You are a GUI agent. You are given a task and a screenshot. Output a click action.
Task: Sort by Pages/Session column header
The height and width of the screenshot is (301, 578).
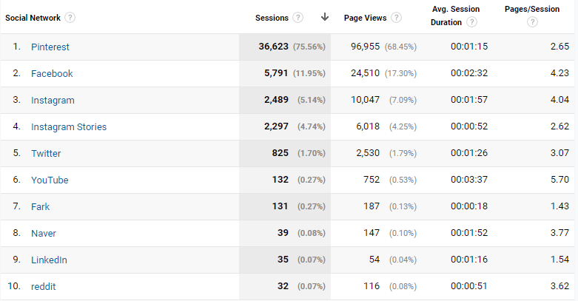531,10
